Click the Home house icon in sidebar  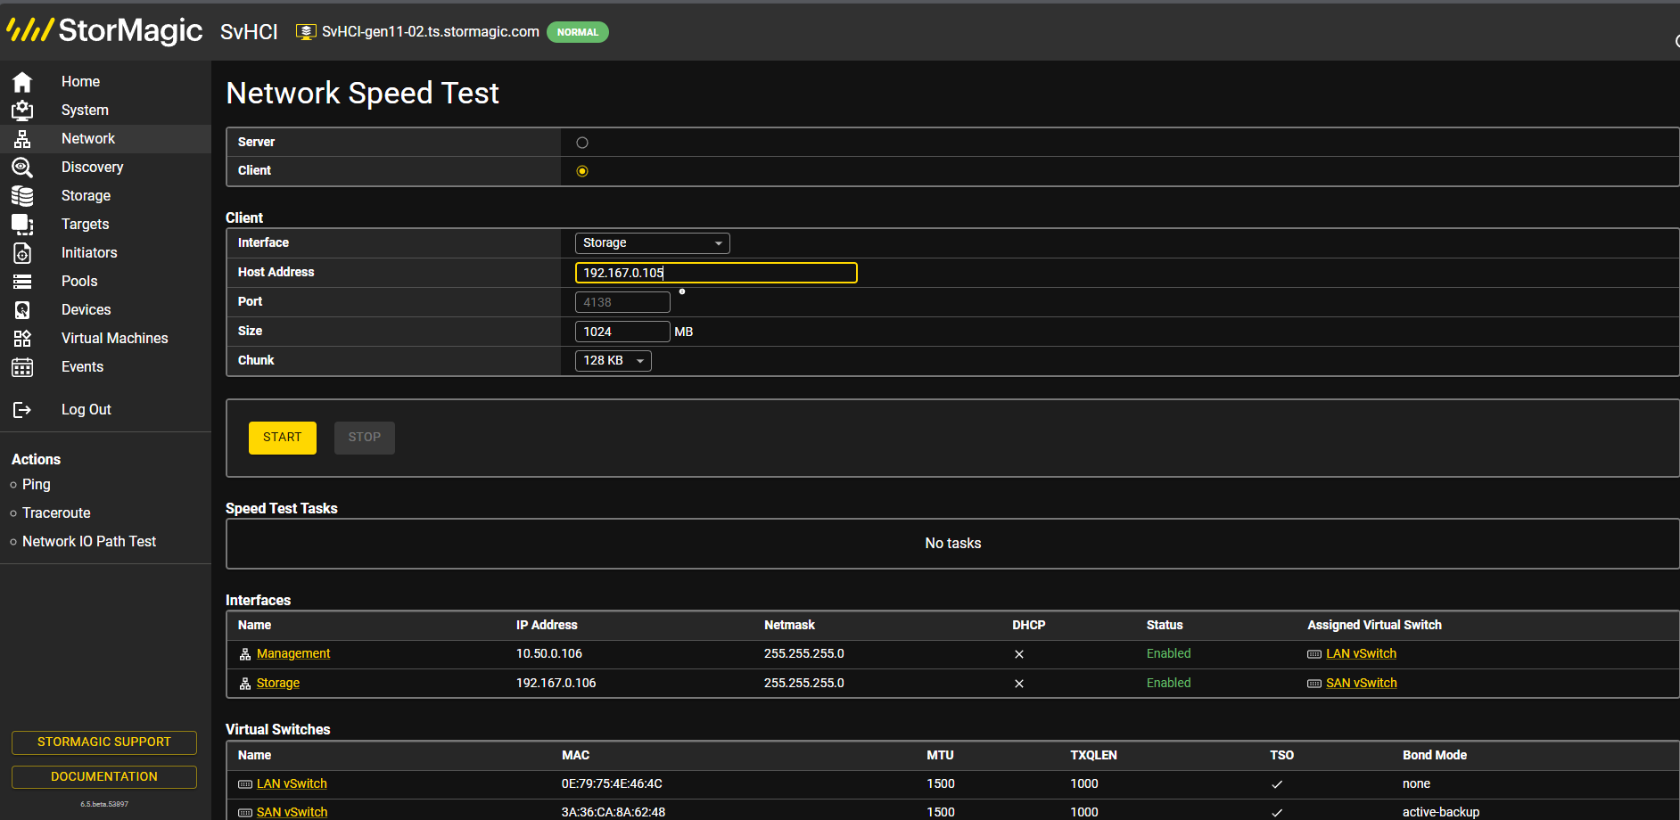pos(22,82)
